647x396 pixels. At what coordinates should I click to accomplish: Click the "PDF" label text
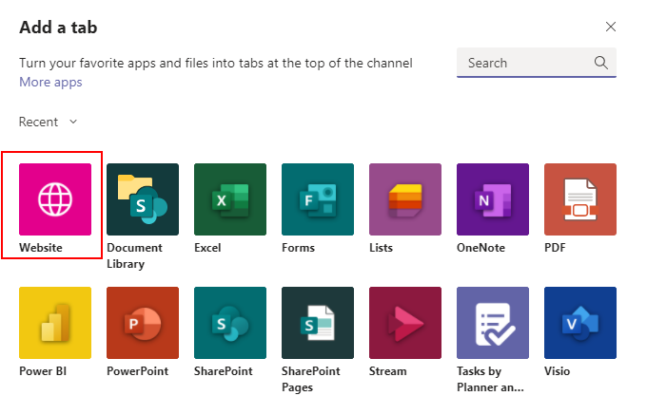pos(555,248)
